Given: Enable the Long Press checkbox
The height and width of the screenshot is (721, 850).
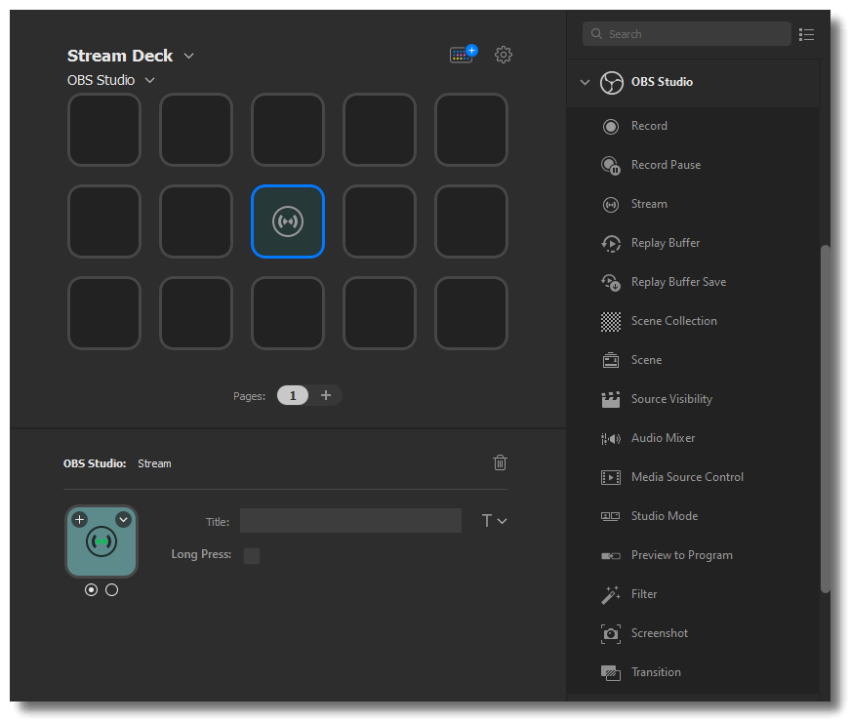Looking at the screenshot, I should click(x=252, y=556).
